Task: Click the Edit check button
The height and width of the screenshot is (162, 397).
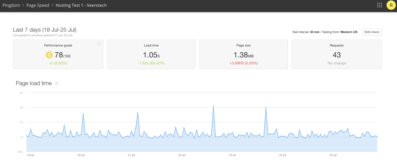Action: click(x=372, y=32)
